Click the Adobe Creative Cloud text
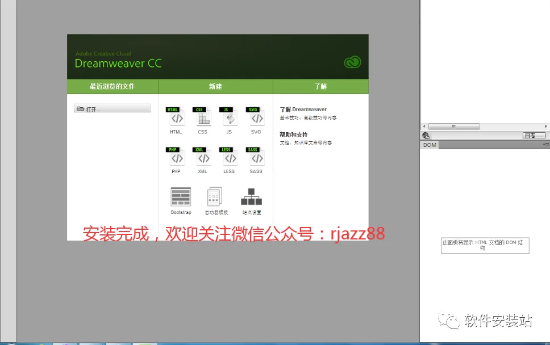Image resolution: width=550 pixels, height=345 pixels. coord(103,53)
